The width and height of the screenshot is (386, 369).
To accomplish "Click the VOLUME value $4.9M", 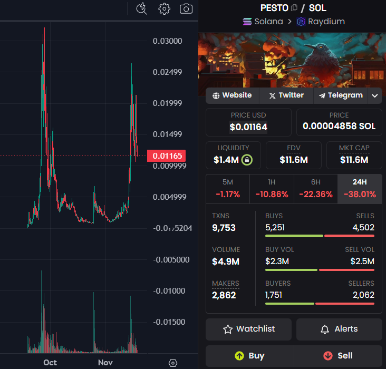I will 226,261.
